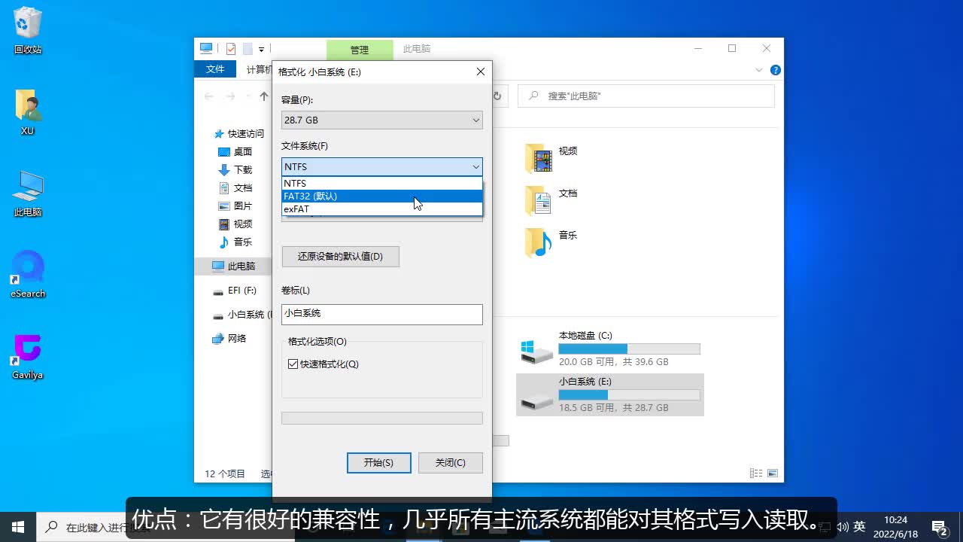Image resolution: width=963 pixels, height=542 pixels.
Task: Click the 搜索"此电脑" search box
Action: [646, 96]
